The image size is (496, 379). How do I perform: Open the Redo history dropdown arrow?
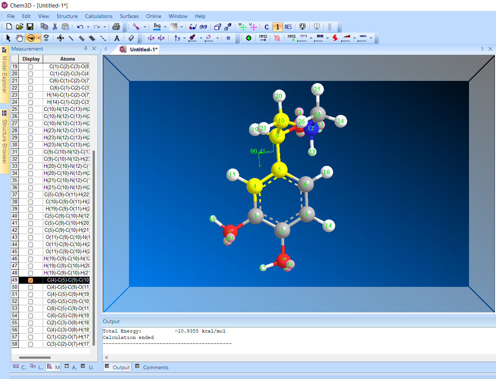click(105, 27)
